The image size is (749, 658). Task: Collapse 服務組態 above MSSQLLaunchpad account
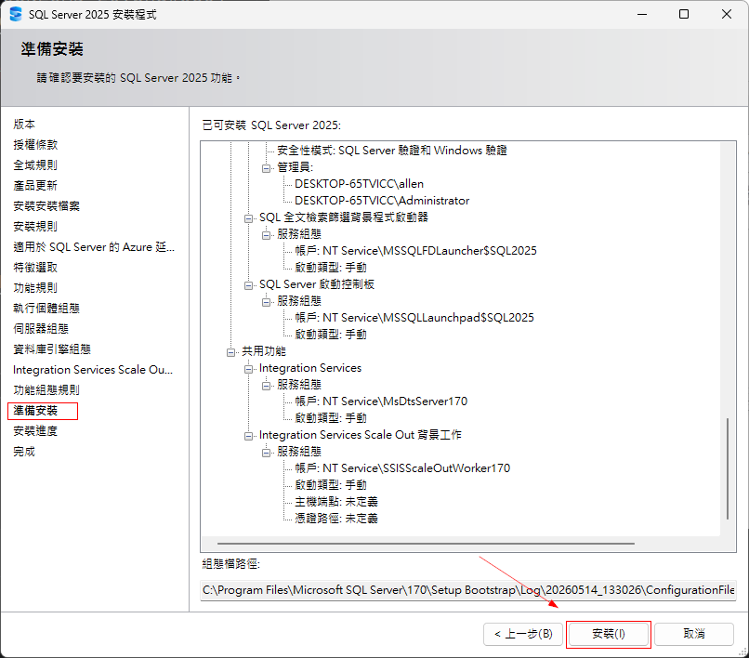266,301
